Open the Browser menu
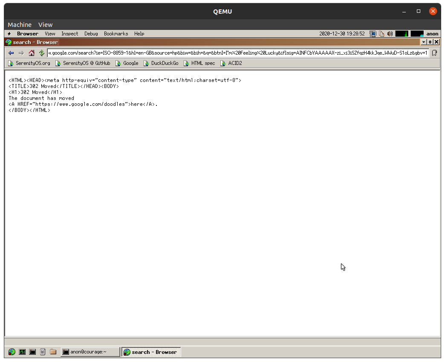The width and height of the screenshot is (445, 362). tap(27, 34)
